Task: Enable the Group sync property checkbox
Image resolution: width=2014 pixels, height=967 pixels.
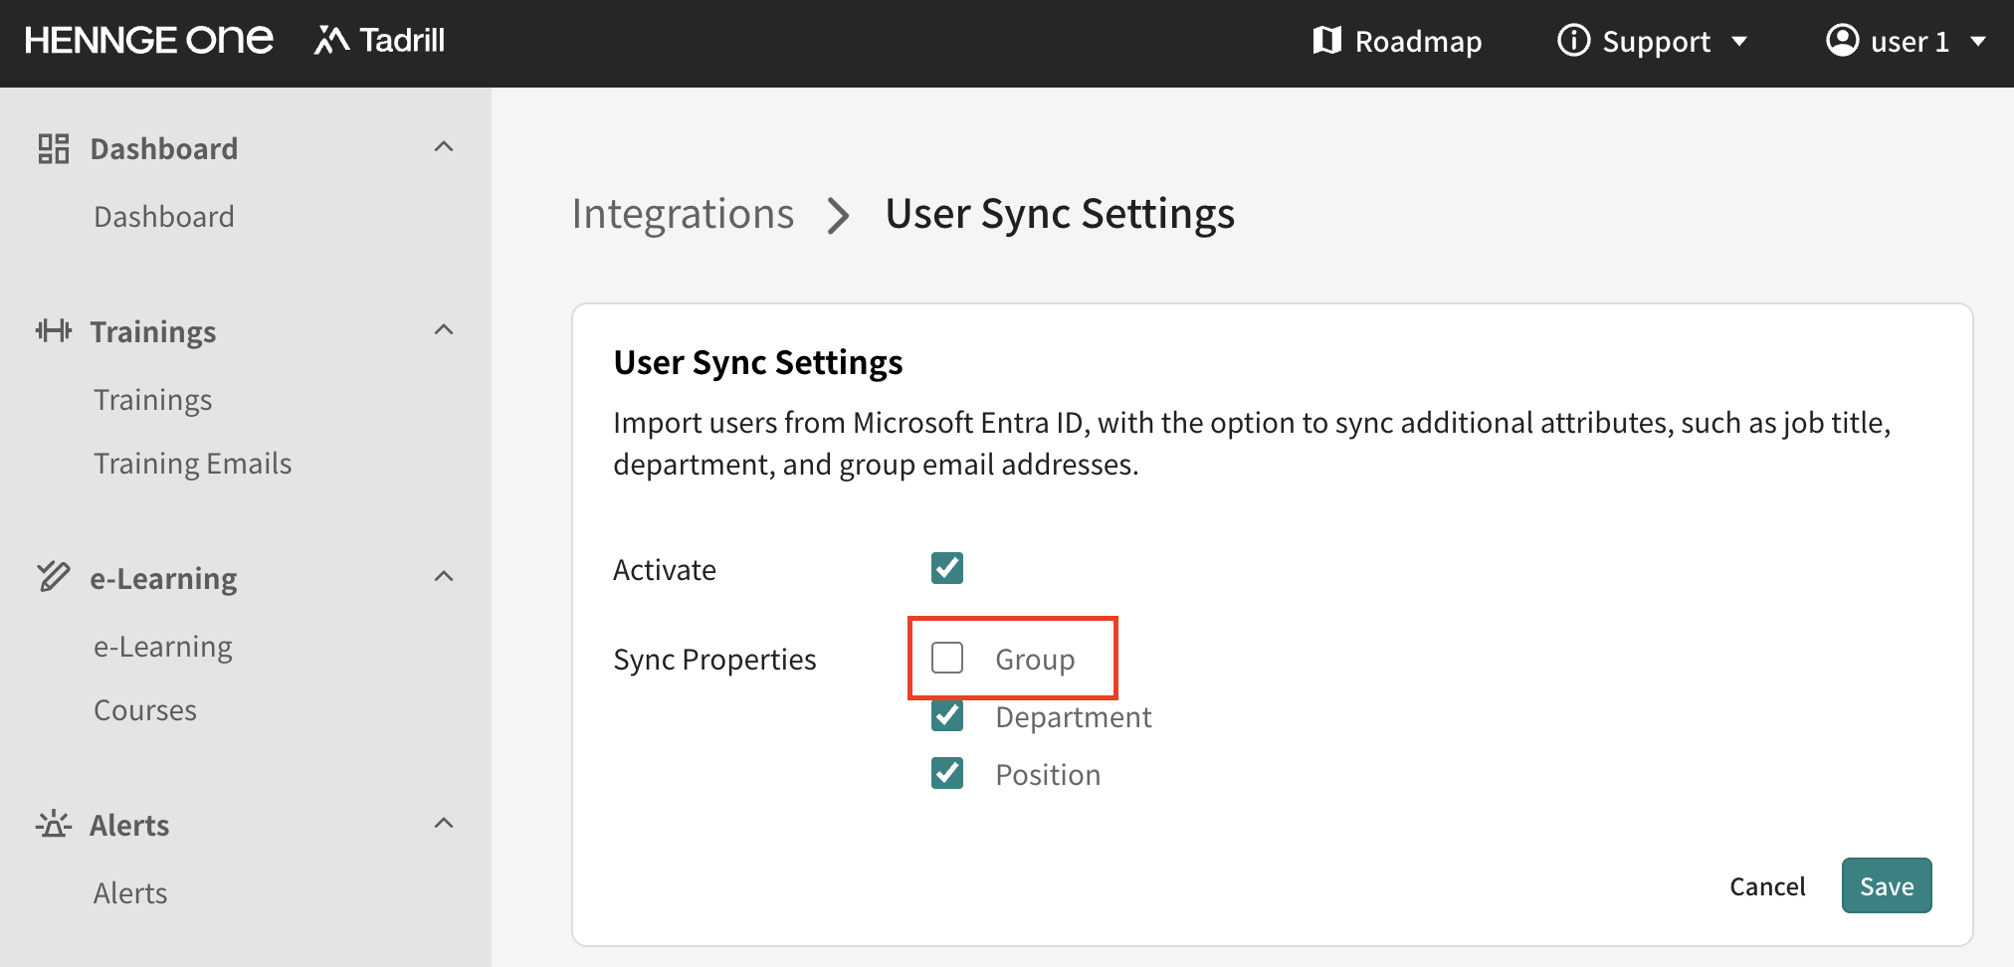Action: pos(947,658)
